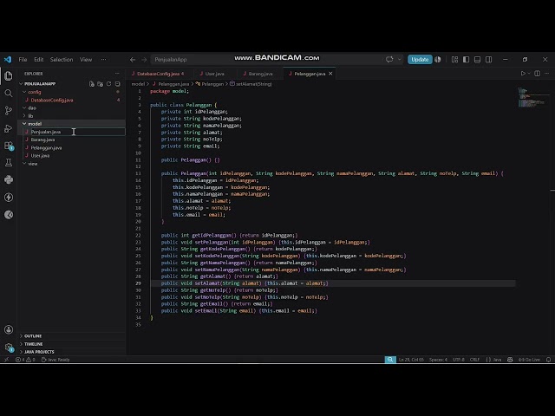
Task: Toggle the bottom panel layout
Action: pyautogui.click(x=478, y=60)
